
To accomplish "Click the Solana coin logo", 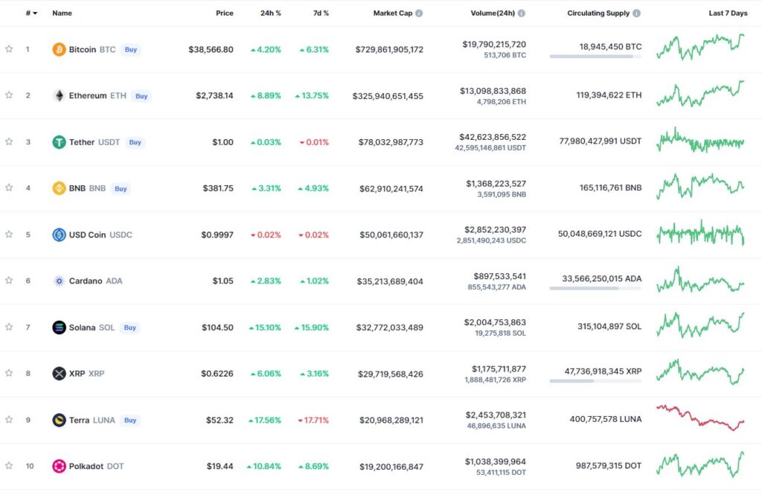I will tap(59, 328).
